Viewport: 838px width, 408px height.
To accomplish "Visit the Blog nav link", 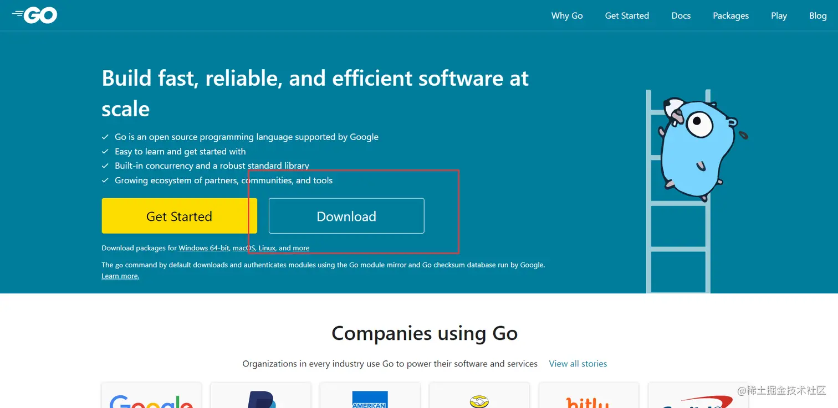I will click(817, 16).
